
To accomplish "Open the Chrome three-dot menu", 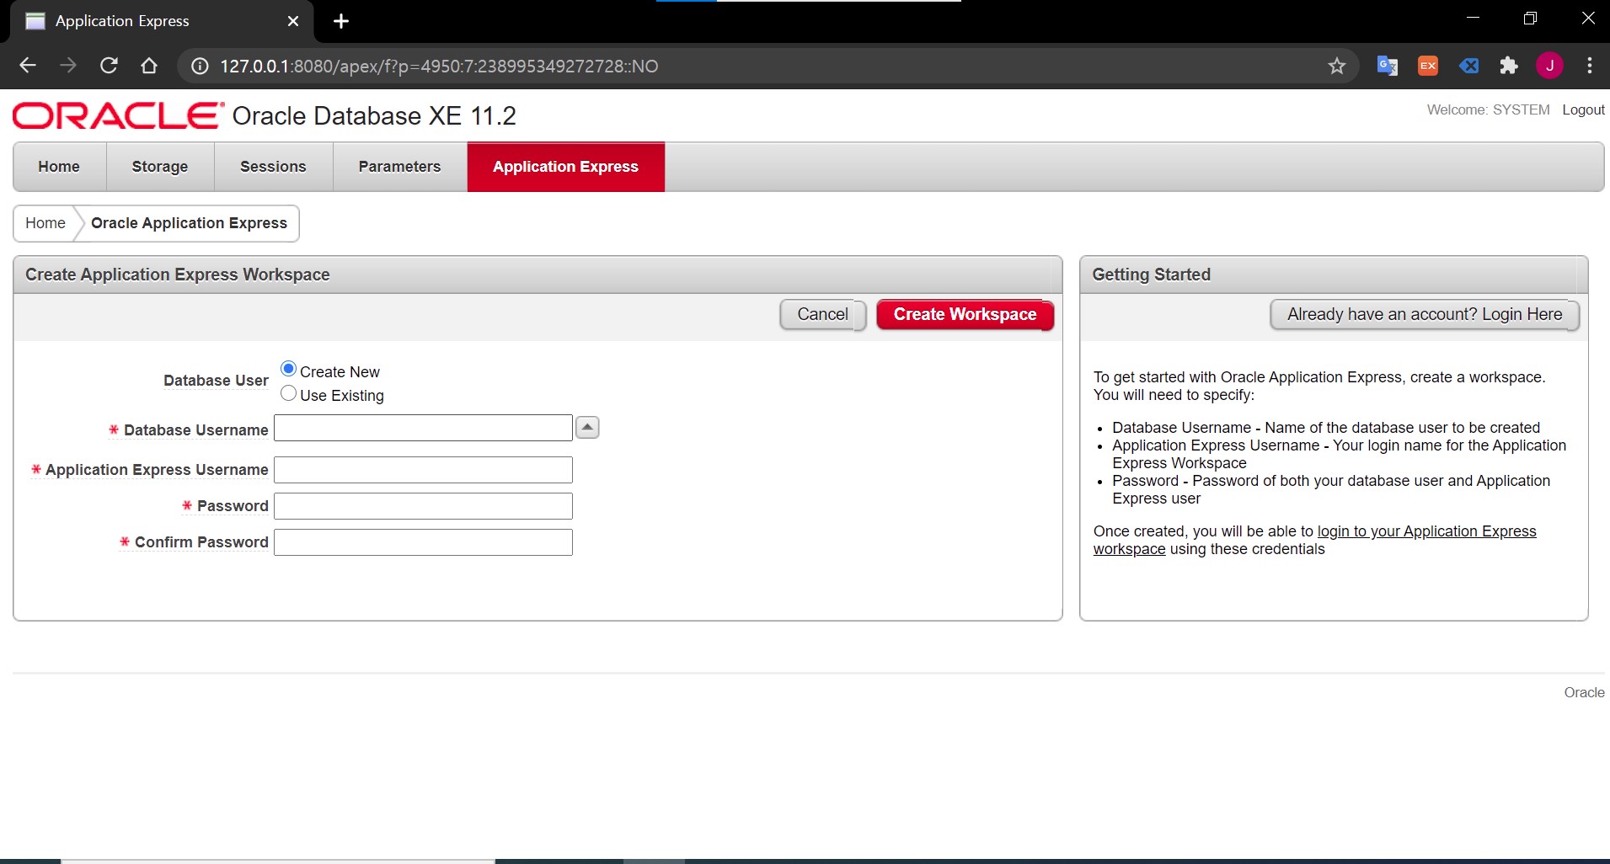I will [1590, 66].
